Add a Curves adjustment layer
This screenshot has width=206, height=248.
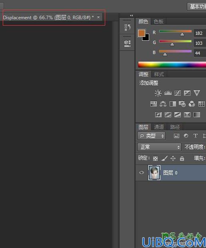(178, 93)
